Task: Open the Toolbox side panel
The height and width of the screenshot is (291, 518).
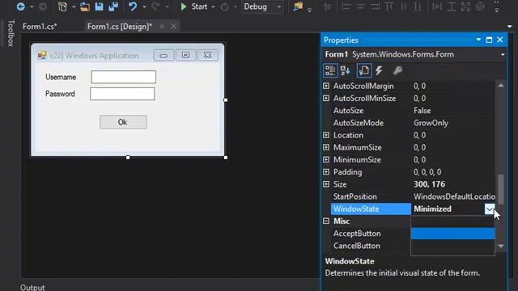Action: pos(11,33)
